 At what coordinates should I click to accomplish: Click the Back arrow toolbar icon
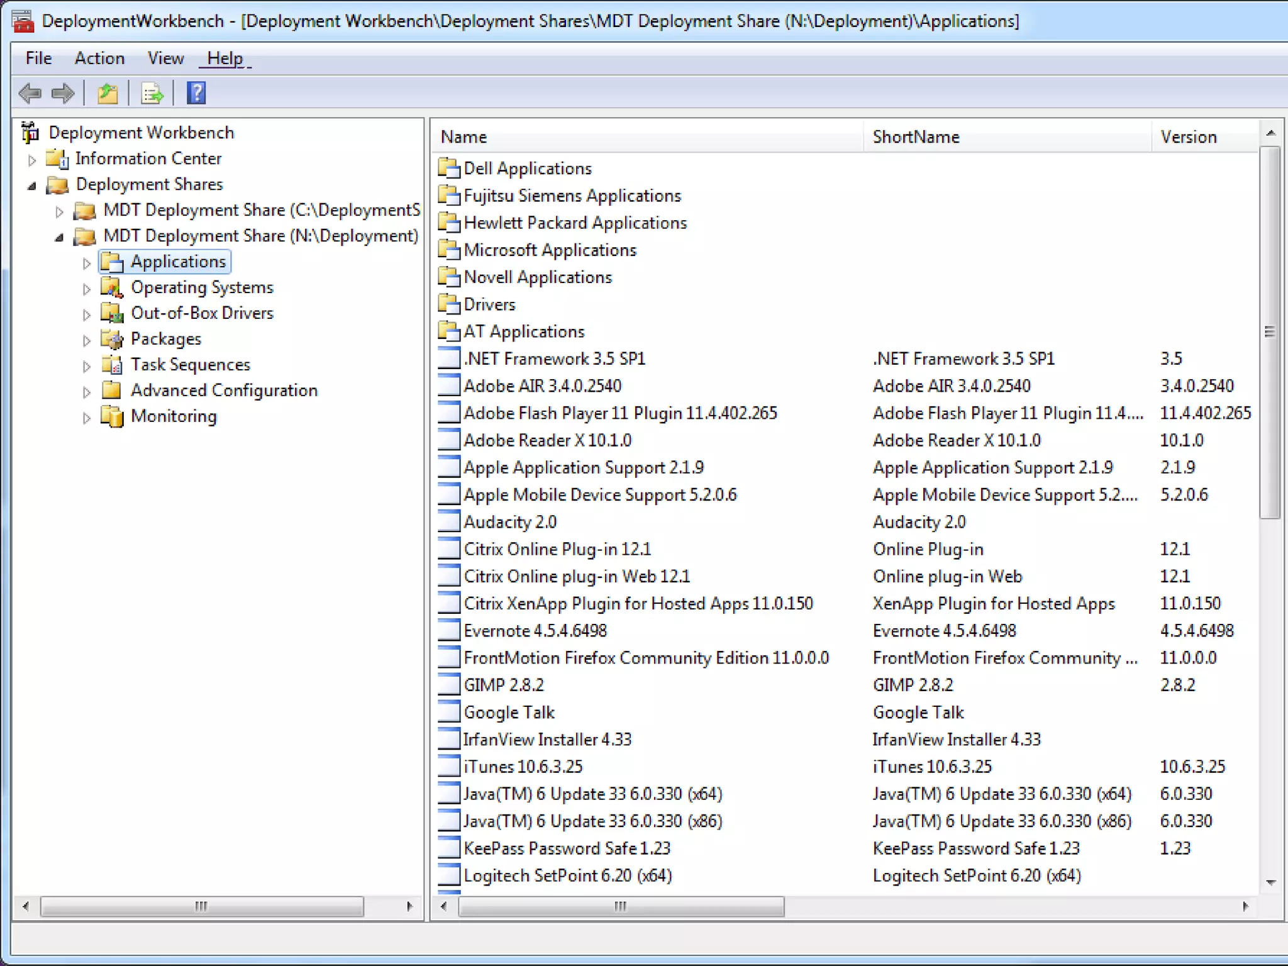click(30, 94)
